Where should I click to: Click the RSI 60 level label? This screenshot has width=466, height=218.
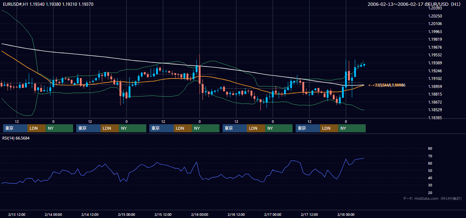click(430, 163)
